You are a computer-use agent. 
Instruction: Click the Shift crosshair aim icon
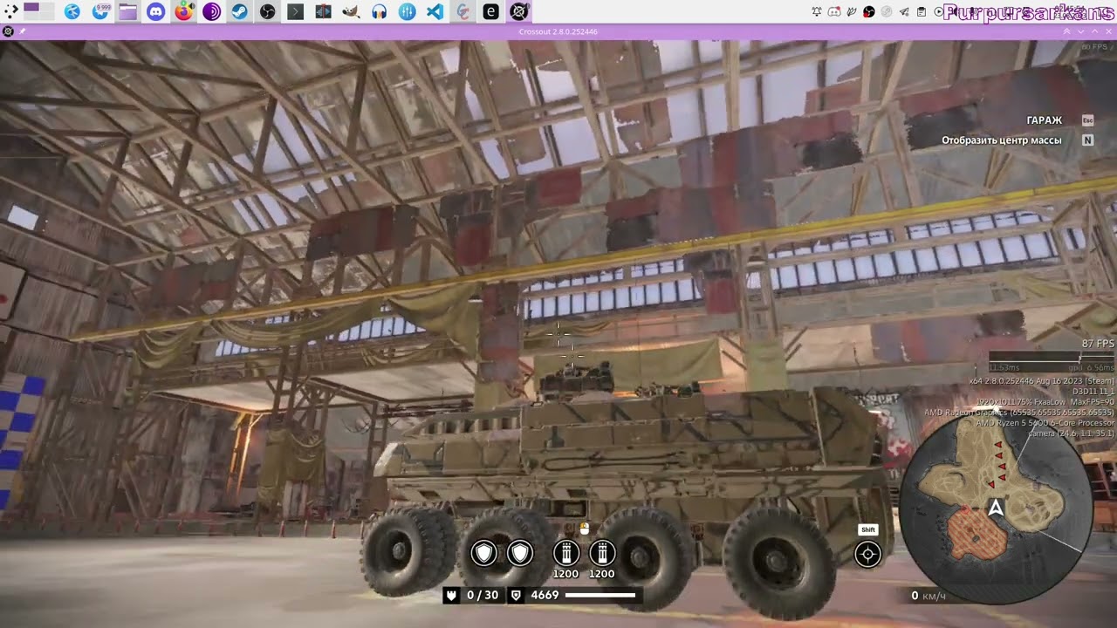pos(867,554)
